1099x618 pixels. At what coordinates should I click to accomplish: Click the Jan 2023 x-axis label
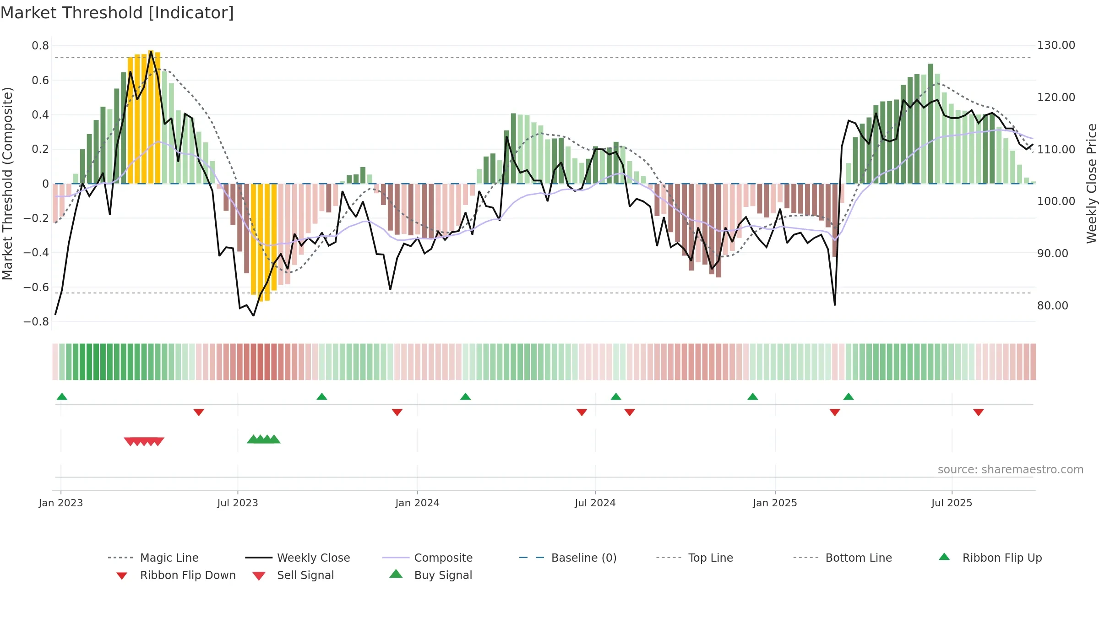pyautogui.click(x=61, y=503)
